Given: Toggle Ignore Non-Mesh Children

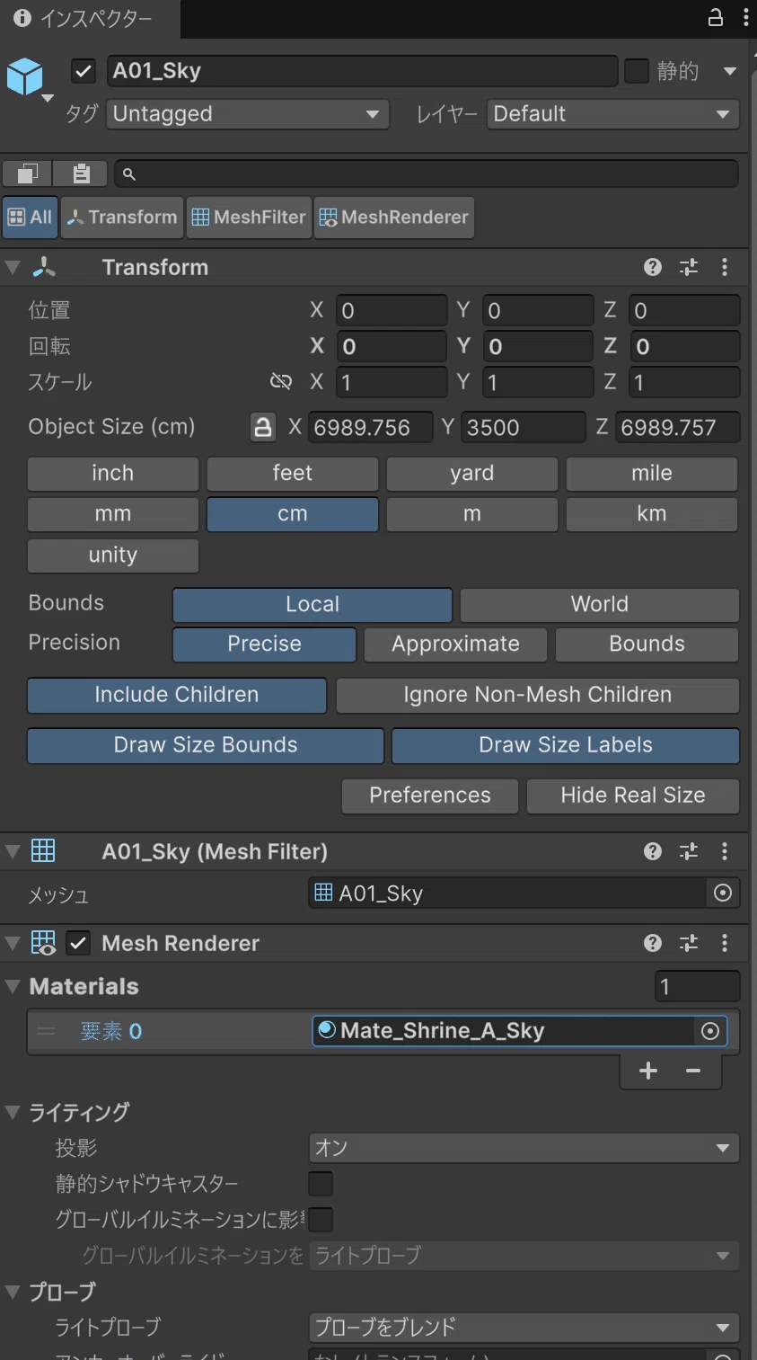Looking at the screenshot, I should pos(538,695).
